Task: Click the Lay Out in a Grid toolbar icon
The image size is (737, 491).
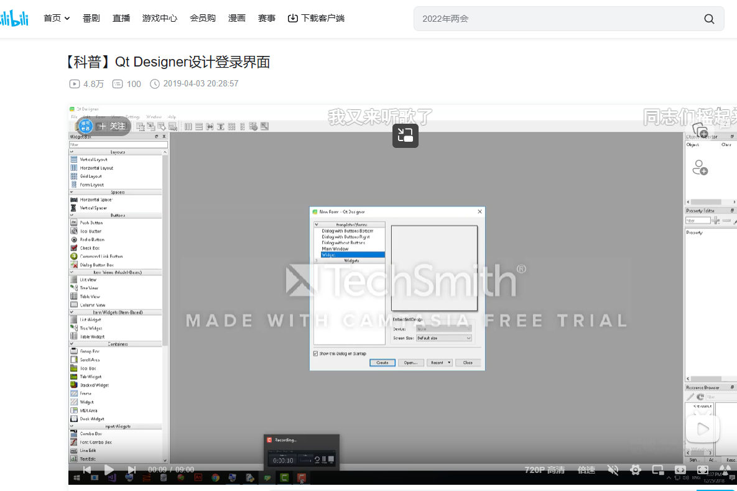Action: coord(231,126)
